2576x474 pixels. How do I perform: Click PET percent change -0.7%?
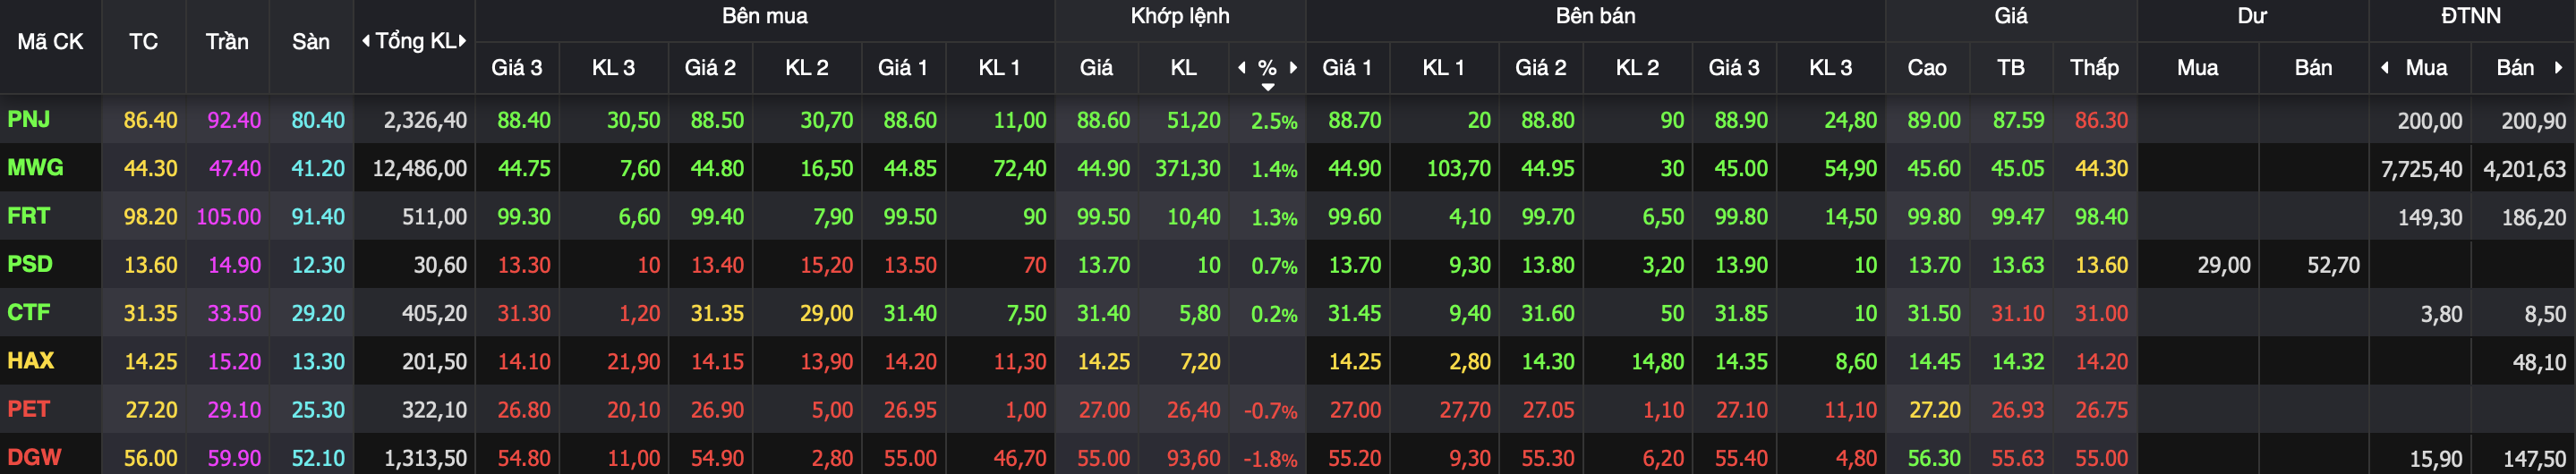[x=1270, y=411]
